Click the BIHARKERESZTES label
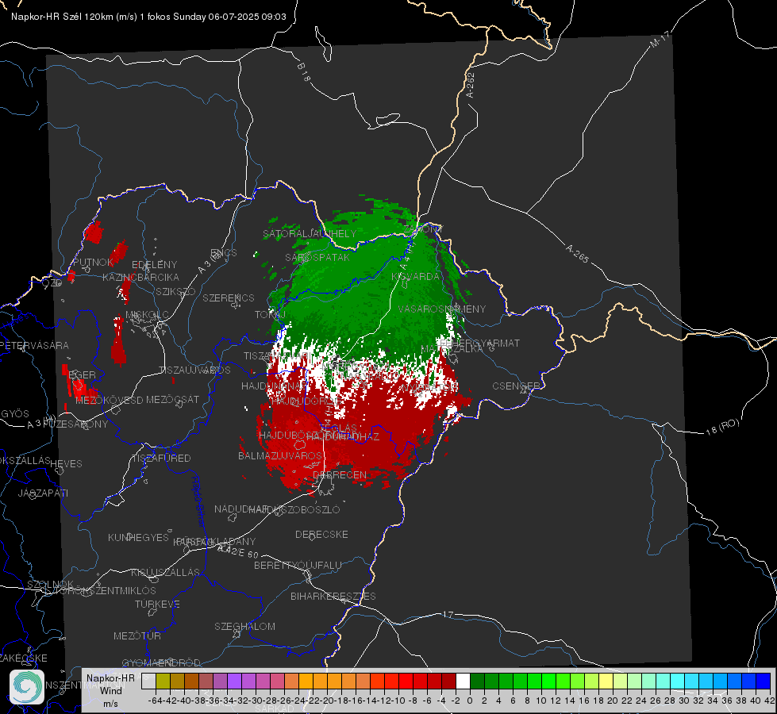 click(x=333, y=596)
